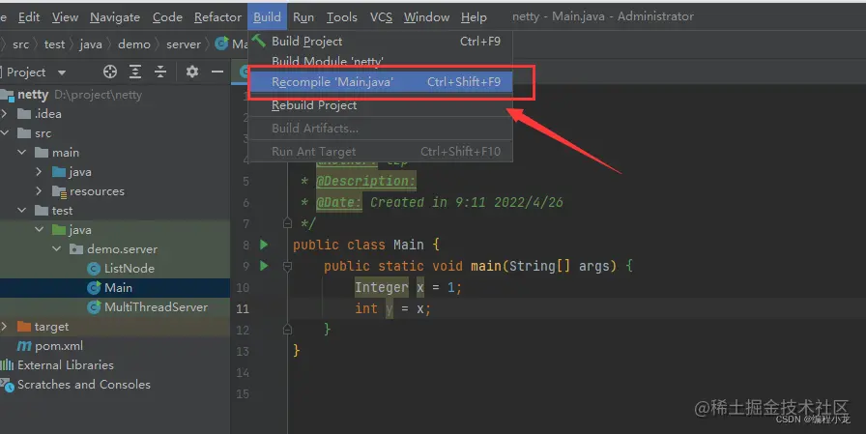Click the orange target folder icon
The image size is (866, 434).
click(24, 327)
